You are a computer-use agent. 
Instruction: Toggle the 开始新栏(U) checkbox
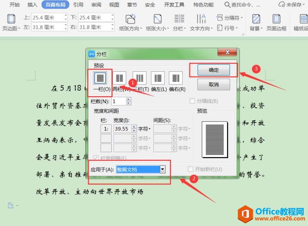(x=190, y=169)
